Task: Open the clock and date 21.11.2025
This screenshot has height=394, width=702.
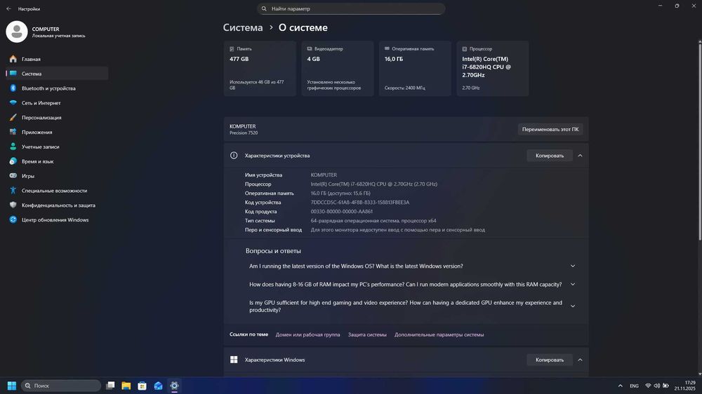Action: point(685,386)
